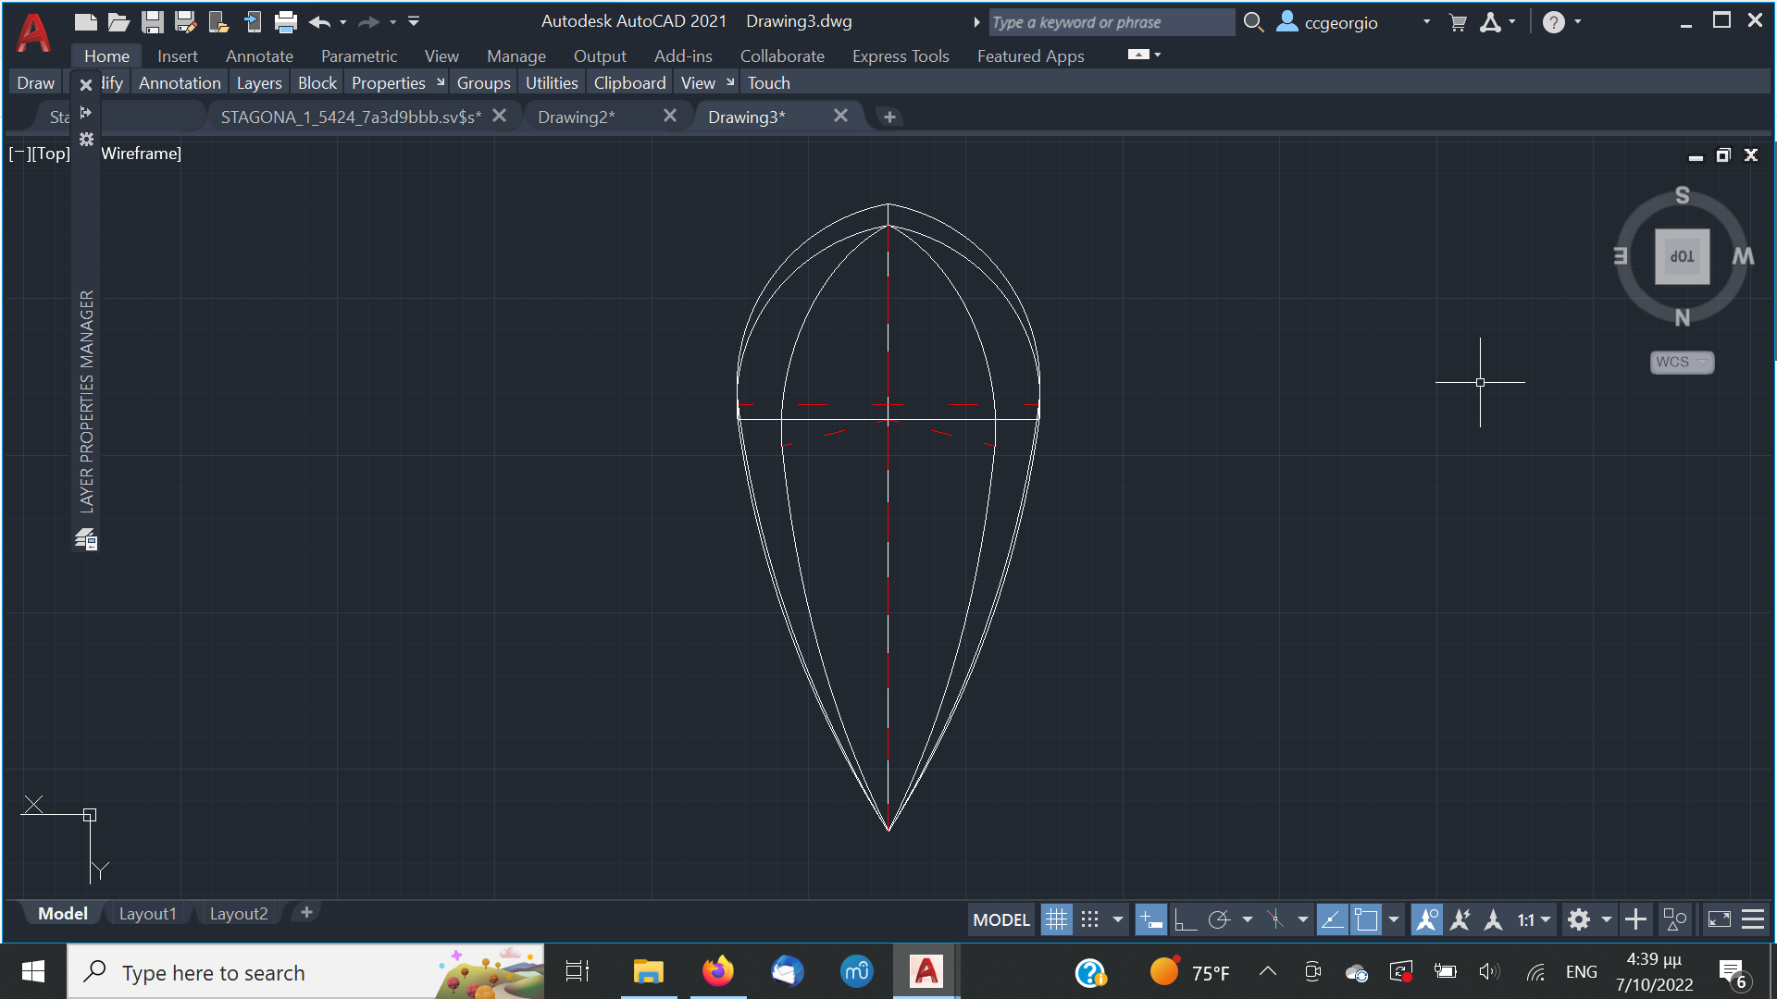Click the Windows taskbar search box
1777x999 pixels.
(x=305, y=972)
